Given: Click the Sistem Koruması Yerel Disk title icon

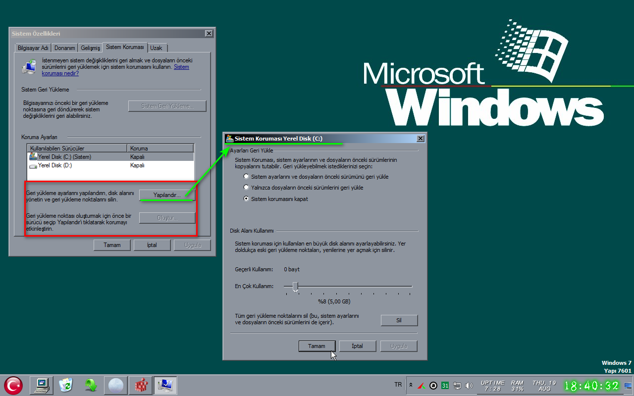Looking at the screenshot, I should [x=229, y=139].
